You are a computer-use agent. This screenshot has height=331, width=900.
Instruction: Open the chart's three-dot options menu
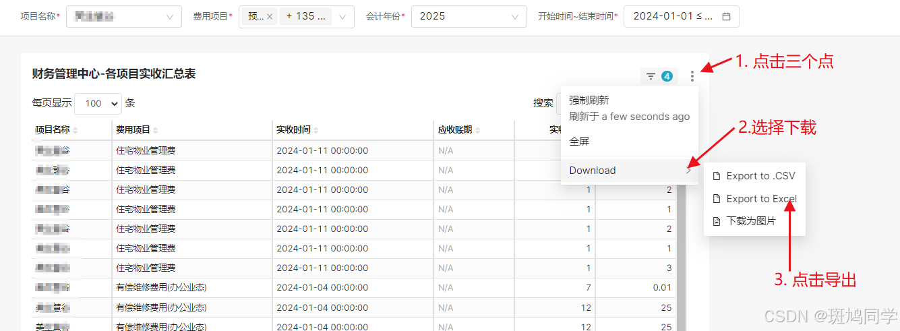click(x=692, y=76)
